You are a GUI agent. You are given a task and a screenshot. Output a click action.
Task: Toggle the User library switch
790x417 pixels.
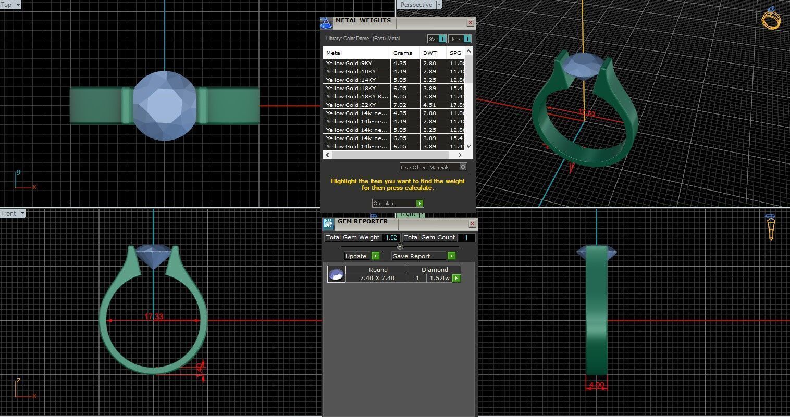467,39
